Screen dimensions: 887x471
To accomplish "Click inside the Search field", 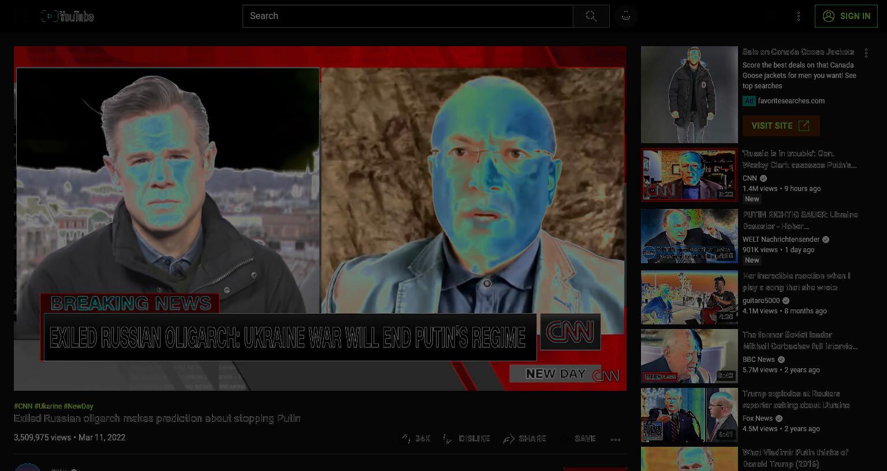I will 408,16.
